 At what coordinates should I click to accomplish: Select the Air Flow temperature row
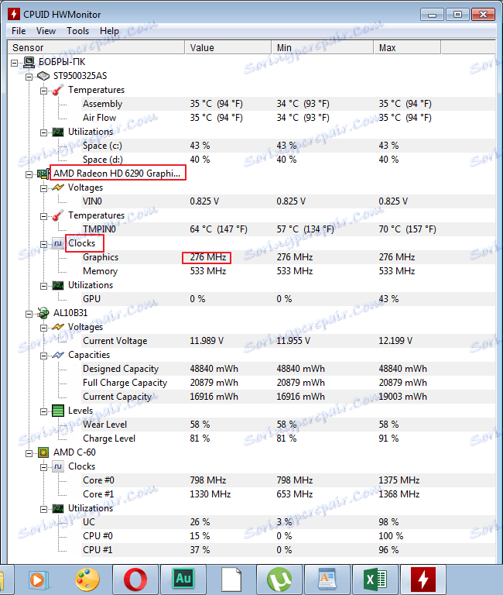coord(288,118)
